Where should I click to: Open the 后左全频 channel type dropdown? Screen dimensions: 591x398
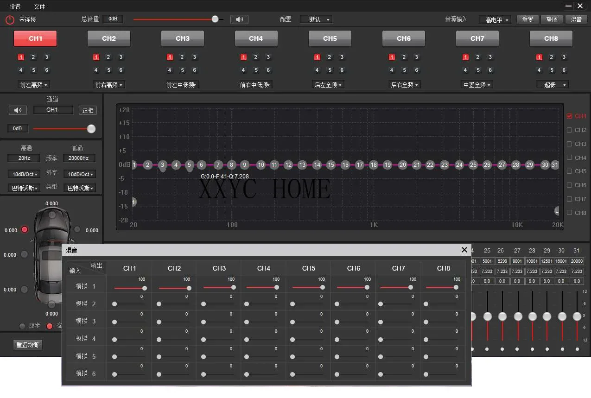click(328, 85)
